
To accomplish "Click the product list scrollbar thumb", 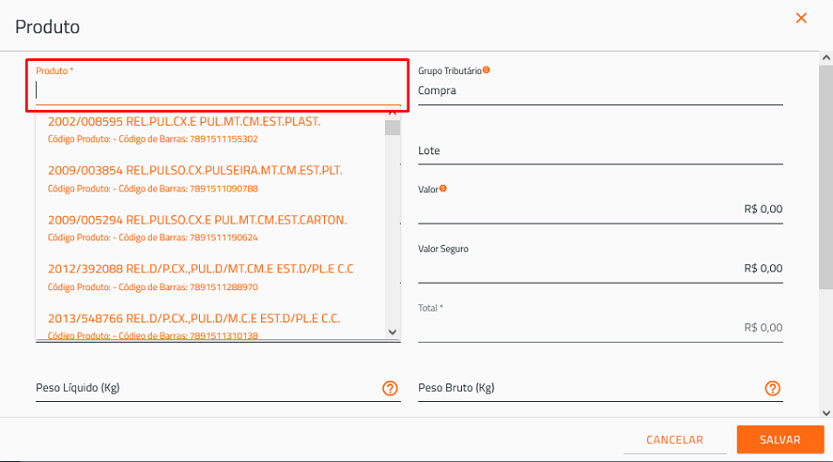I will pos(392,128).
